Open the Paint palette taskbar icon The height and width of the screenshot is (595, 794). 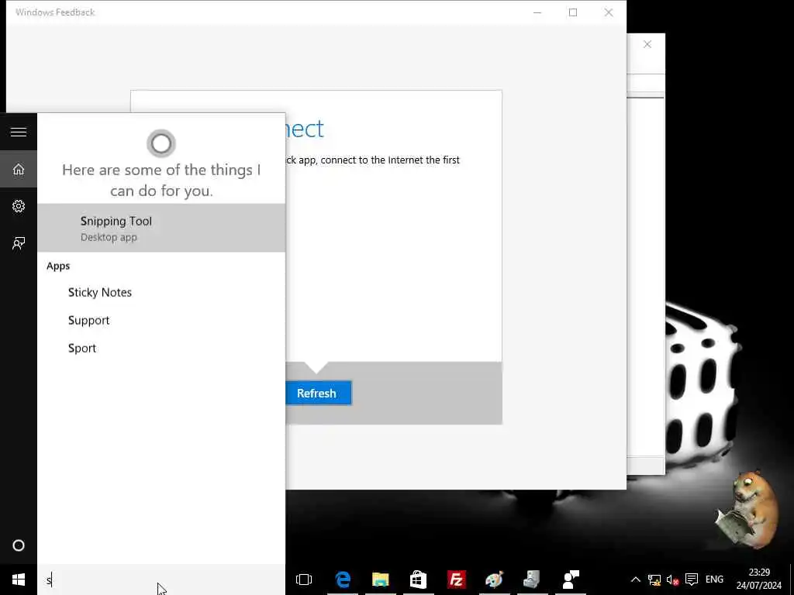point(494,580)
